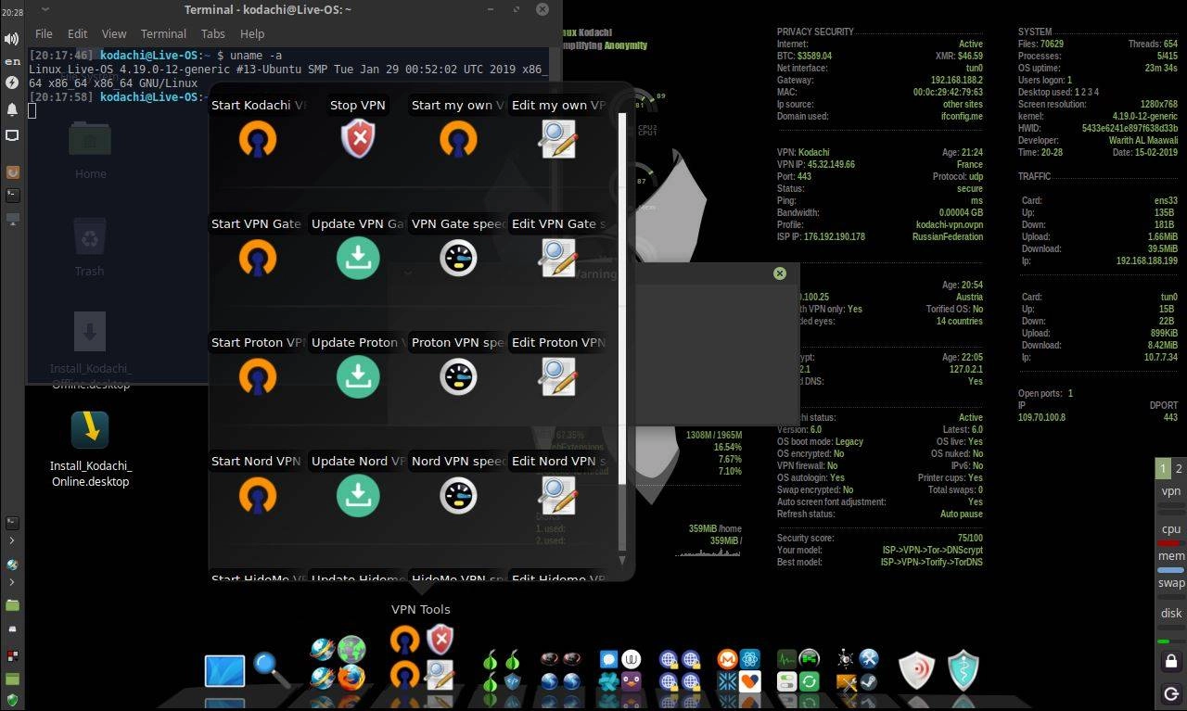The width and height of the screenshot is (1187, 711).
Task: Click the power manager panel icon
Action: point(12,83)
